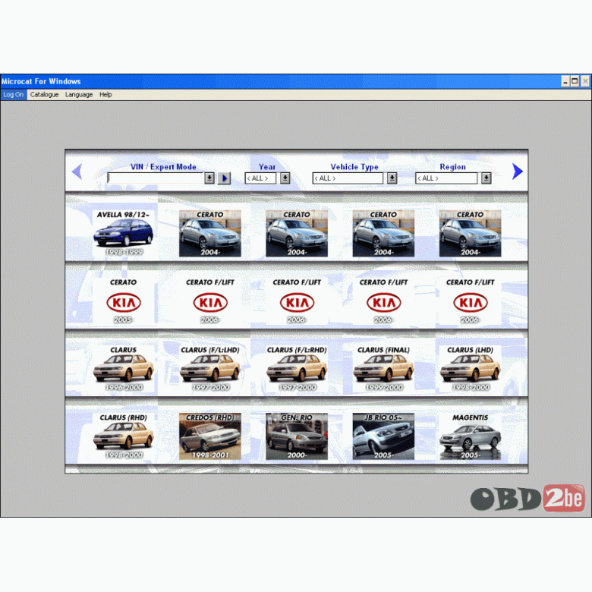Select the CREDOS (RHD) 1998-2001 vehicle
This screenshot has width=592, height=592.
pos(210,436)
